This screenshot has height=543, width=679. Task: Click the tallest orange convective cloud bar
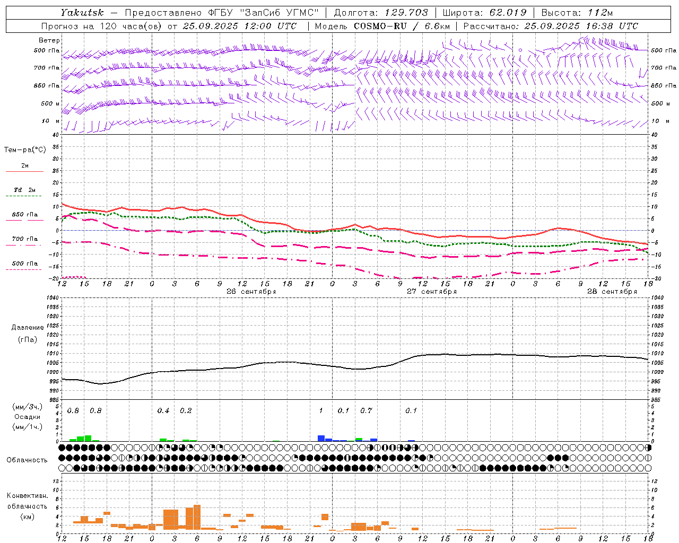tap(197, 517)
